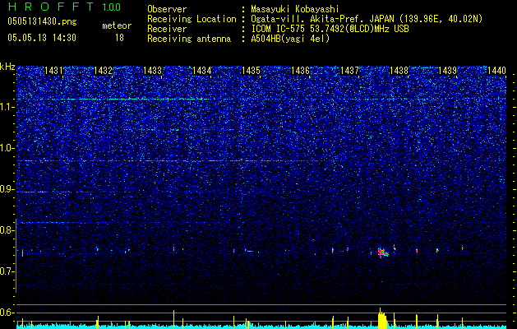Click the 1436 time marker

point(300,71)
